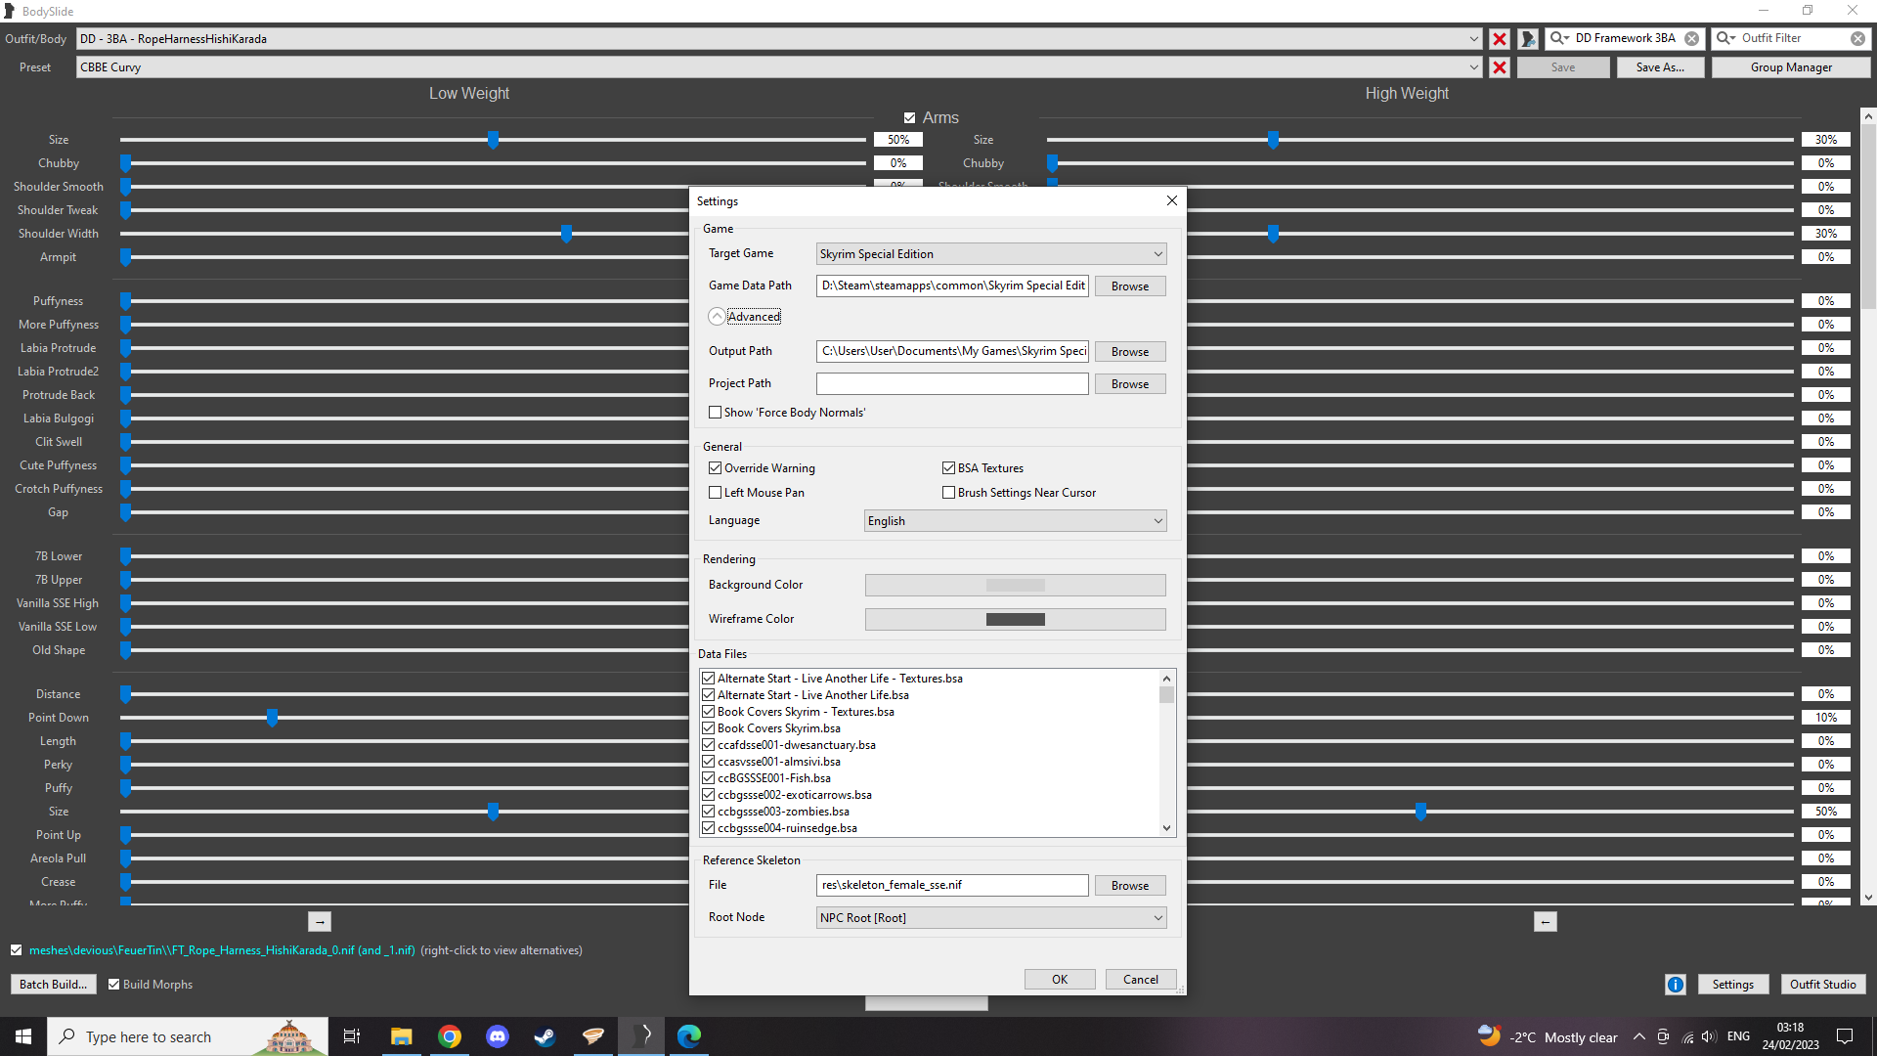Uncheck Book Covers Skyrim.bsa data file
1877x1056 pixels.
pyautogui.click(x=709, y=728)
